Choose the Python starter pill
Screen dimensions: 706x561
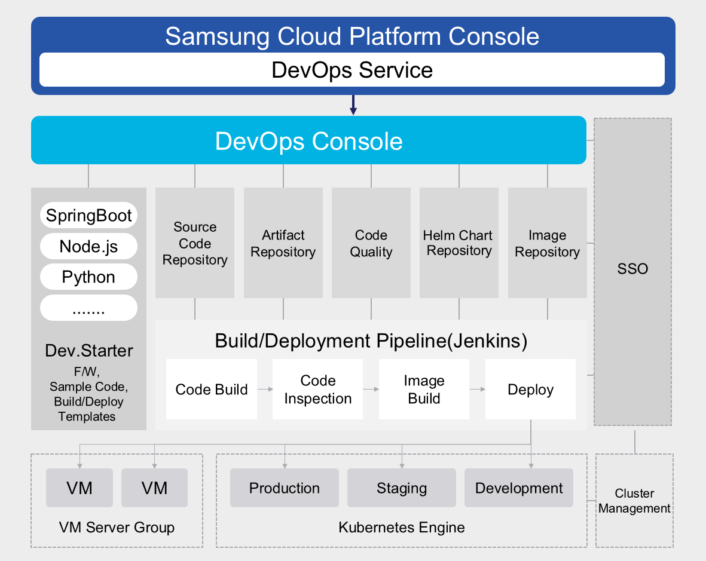click(x=88, y=278)
